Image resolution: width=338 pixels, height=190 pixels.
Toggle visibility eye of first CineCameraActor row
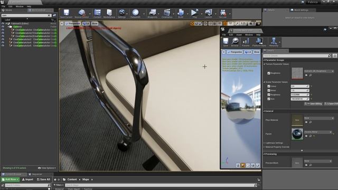coord(3,30)
